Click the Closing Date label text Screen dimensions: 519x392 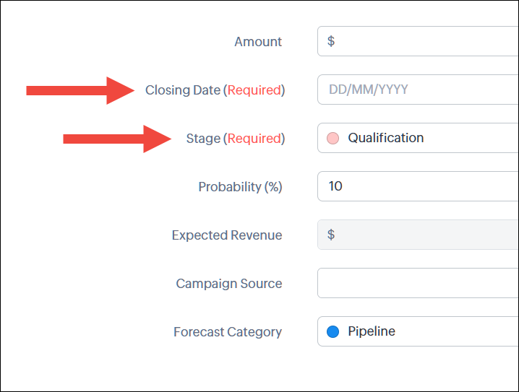183,90
